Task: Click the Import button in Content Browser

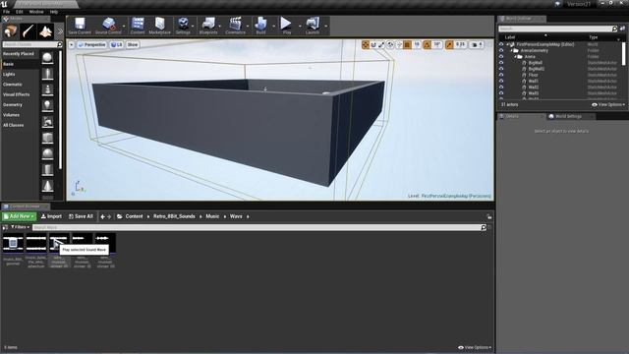Action: point(51,216)
